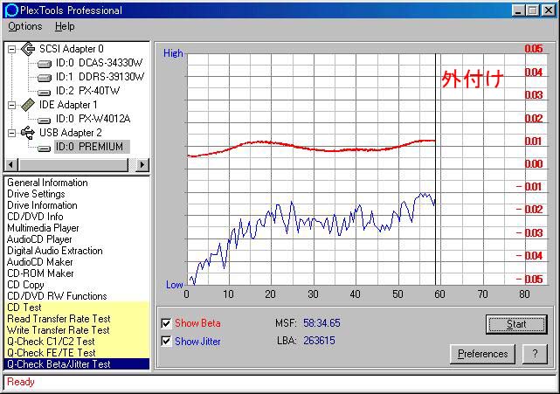The height and width of the screenshot is (394, 560).
Task: Open Preferences dialog
Action: pos(482,354)
